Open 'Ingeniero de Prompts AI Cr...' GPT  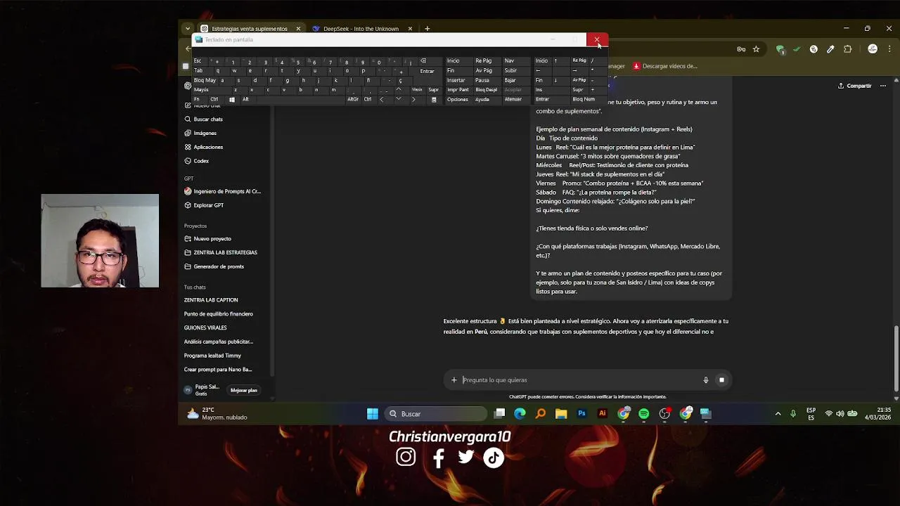coord(226,191)
